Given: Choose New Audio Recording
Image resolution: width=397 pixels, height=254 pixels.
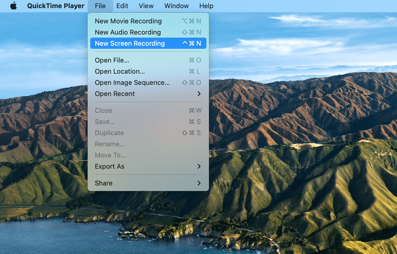Looking at the screenshot, I should tap(148, 32).
